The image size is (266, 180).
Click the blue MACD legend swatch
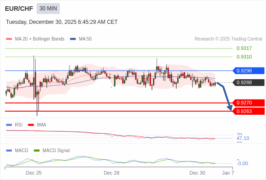coord(9,151)
